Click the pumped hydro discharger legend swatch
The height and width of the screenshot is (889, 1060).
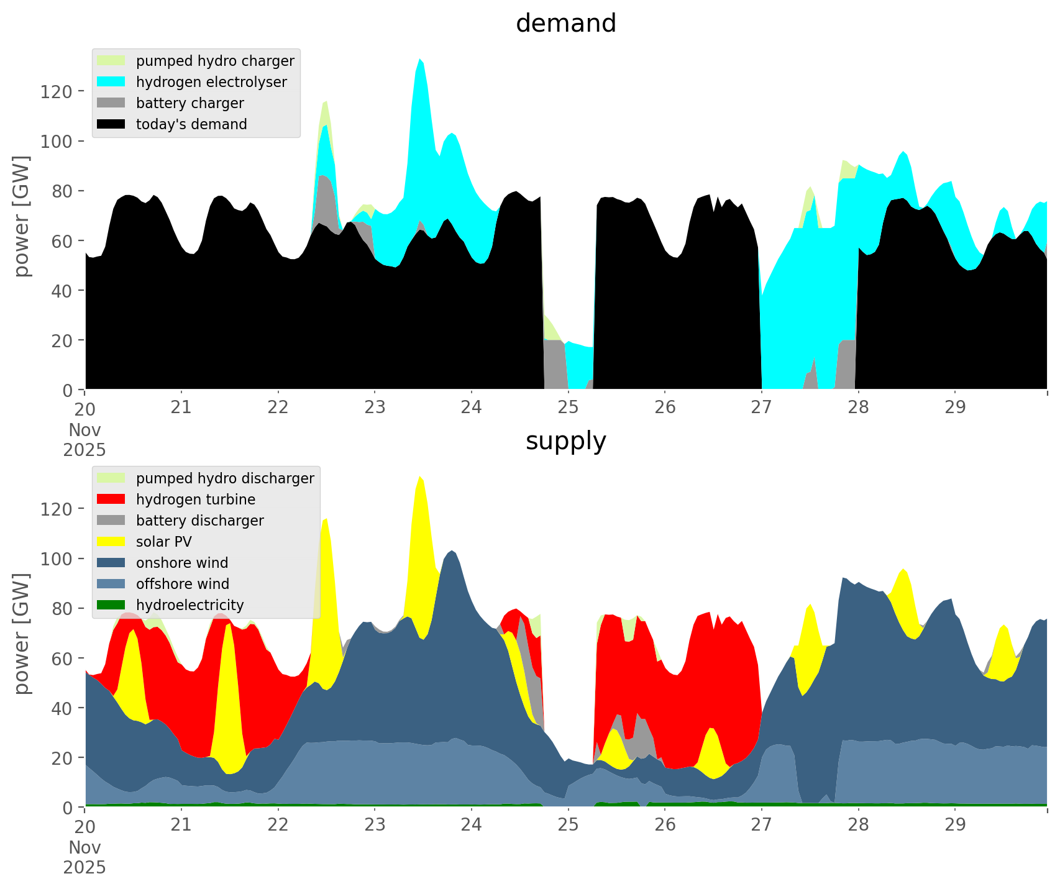tap(111, 478)
